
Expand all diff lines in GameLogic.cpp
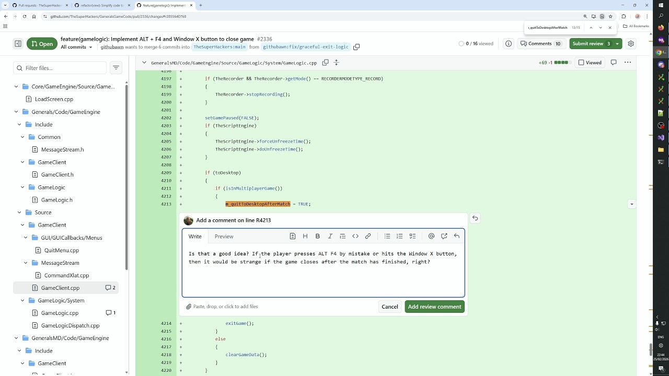(337, 63)
